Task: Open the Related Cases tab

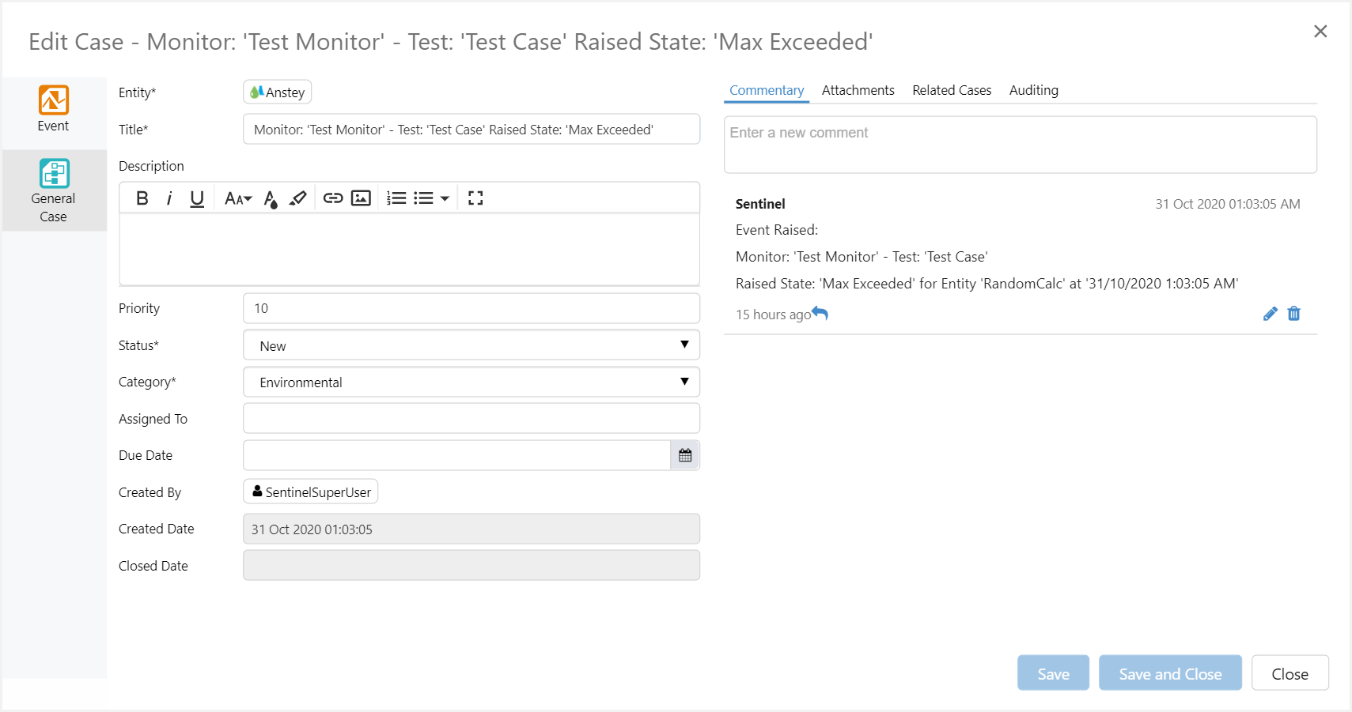Action: point(952,90)
